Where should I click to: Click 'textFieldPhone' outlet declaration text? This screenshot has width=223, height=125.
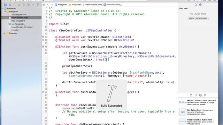point(99,40)
